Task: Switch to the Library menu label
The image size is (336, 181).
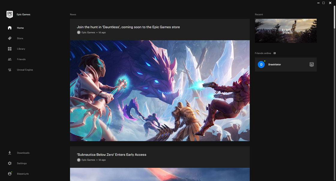Action: point(21,49)
